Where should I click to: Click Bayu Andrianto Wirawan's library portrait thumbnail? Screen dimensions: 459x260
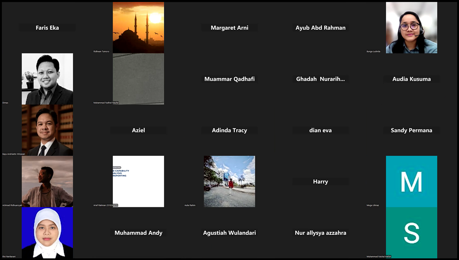click(x=47, y=130)
